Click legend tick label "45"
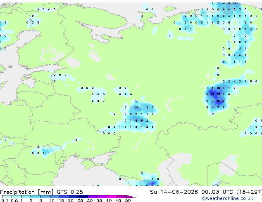This screenshot has width=262, height=202. click(x=118, y=200)
